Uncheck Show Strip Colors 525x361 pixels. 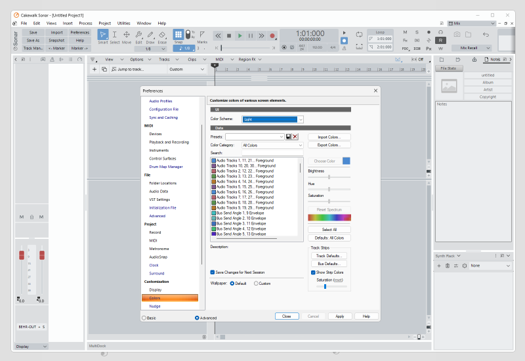tap(313, 272)
